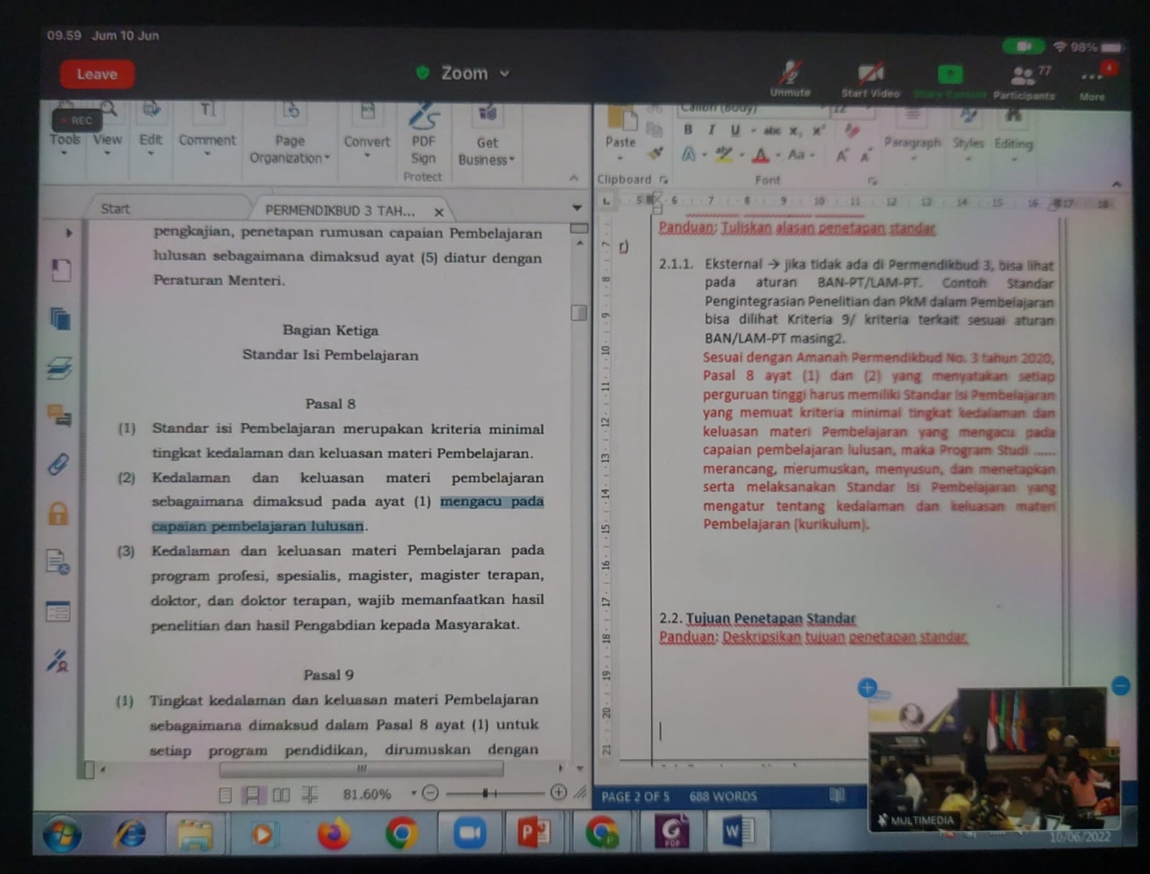Expand the PDF left navigation panel

[x=69, y=233]
